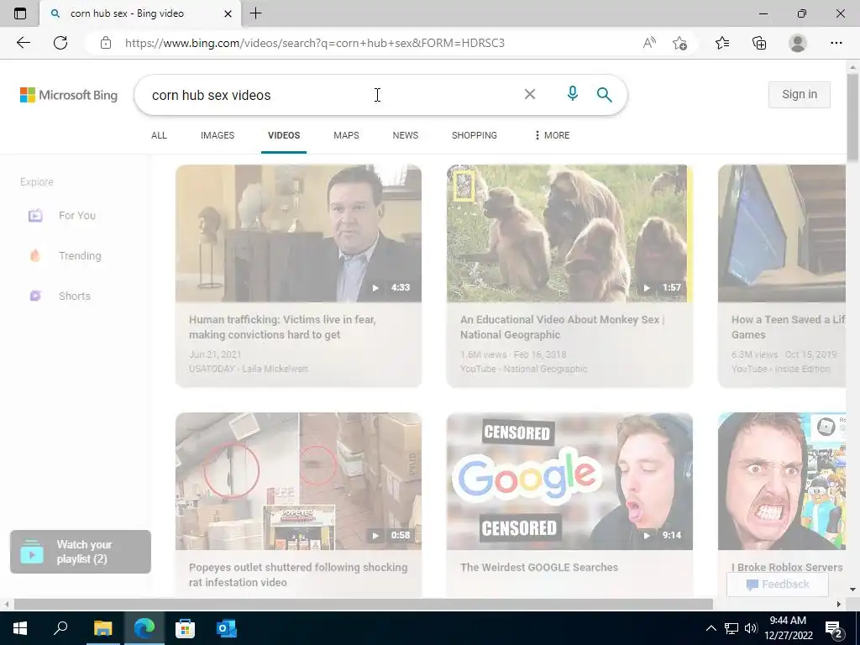860x645 pixels.
Task: Open Human trafficking video title link
Action: click(x=282, y=327)
